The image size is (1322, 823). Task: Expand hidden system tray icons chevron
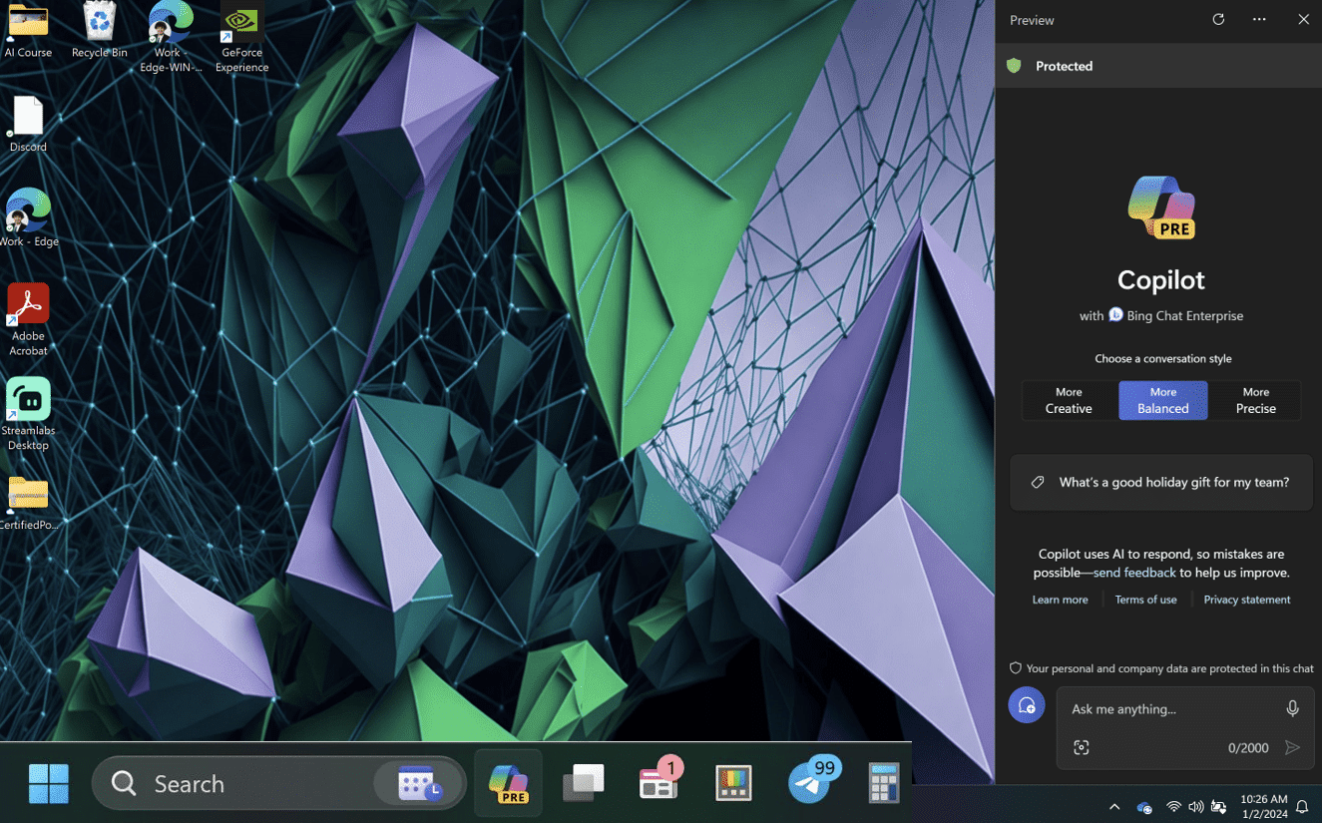[1114, 807]
